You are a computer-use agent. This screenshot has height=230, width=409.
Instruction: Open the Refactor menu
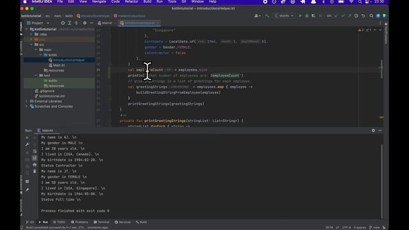pos(132,1)
